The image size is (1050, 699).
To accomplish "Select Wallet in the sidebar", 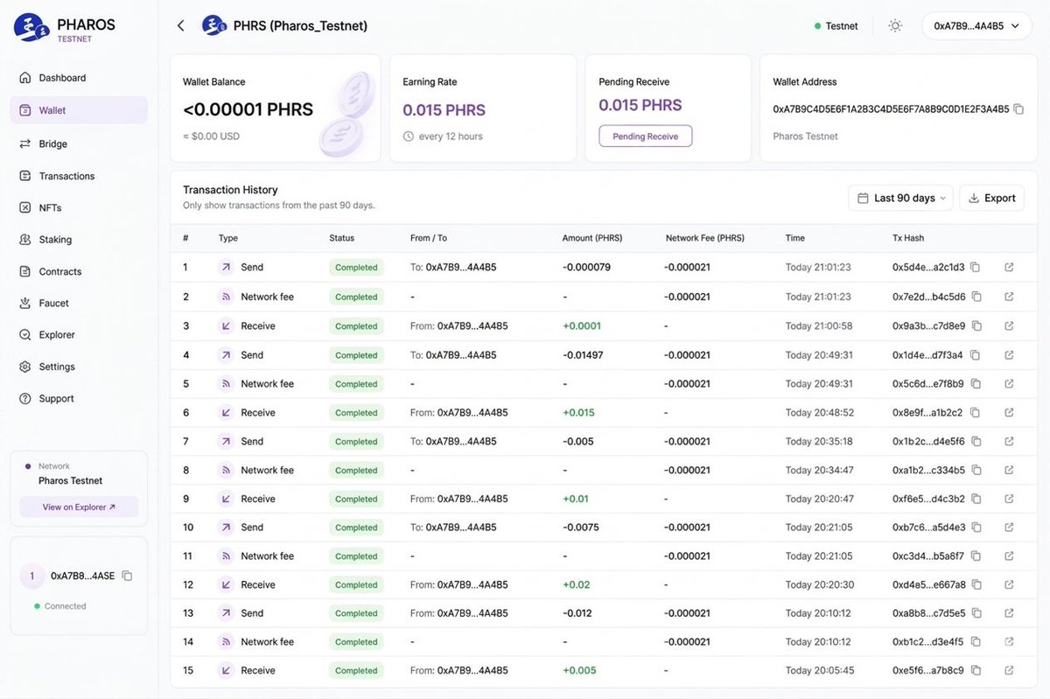I will pyautogui.click(x=79, y=110).
